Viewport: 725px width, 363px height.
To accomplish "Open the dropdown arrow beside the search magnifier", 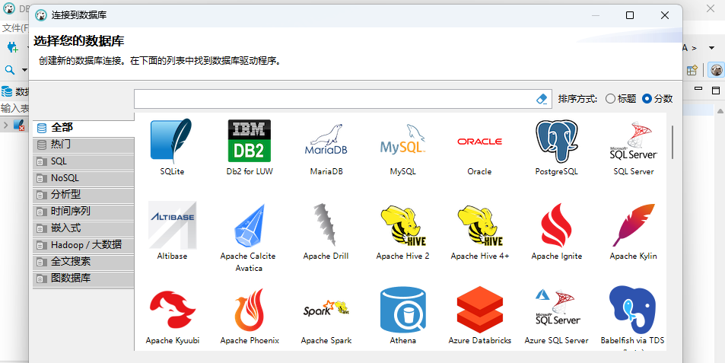I will pyautogui.click(x=24, y=70).
